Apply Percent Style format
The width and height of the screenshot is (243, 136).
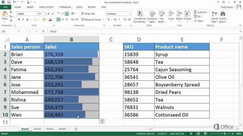click(115, 19)
